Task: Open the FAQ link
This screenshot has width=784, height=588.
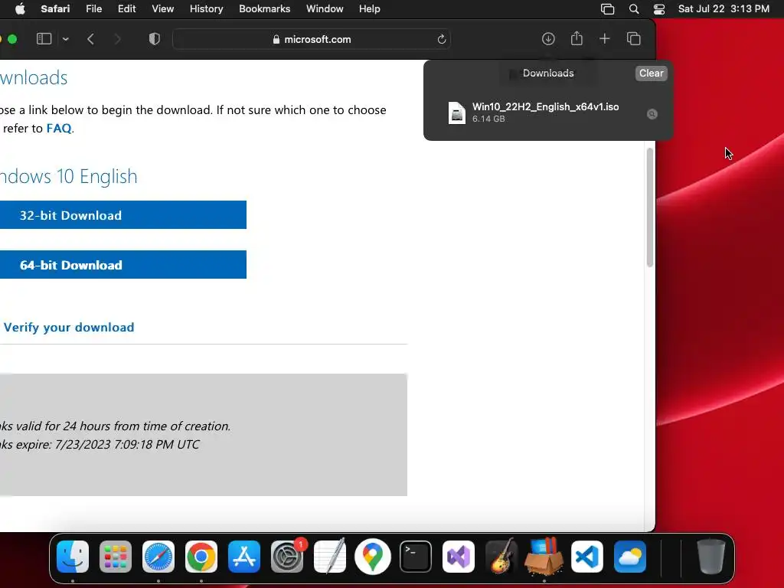Action: point(59,129)
